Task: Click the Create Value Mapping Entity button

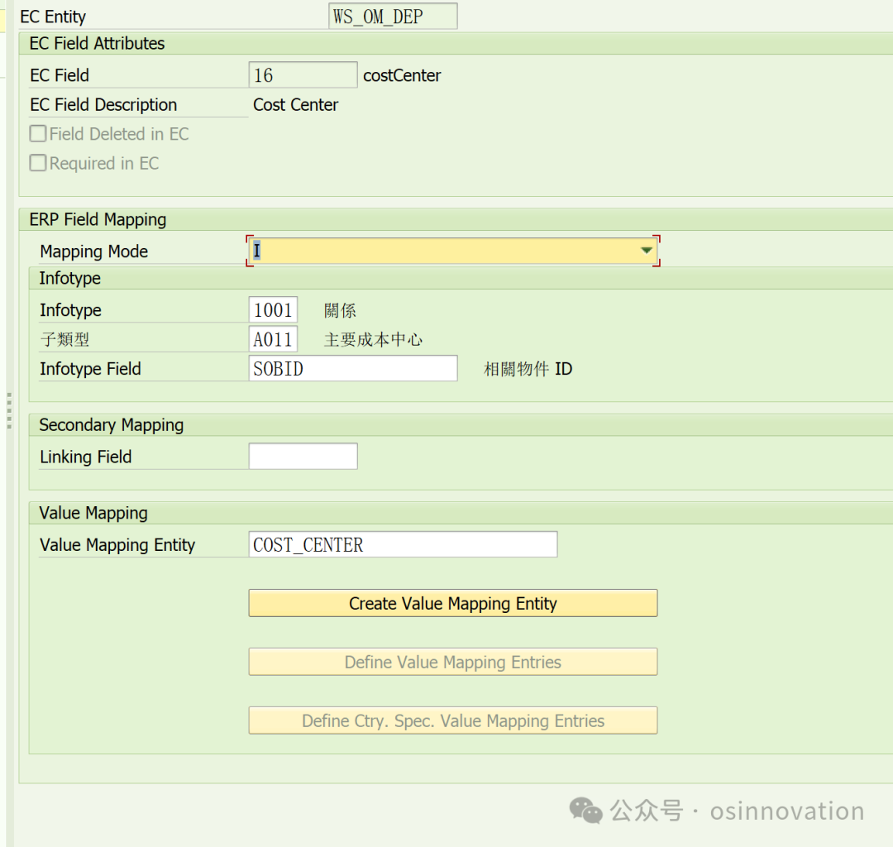Action: (453, 603)
